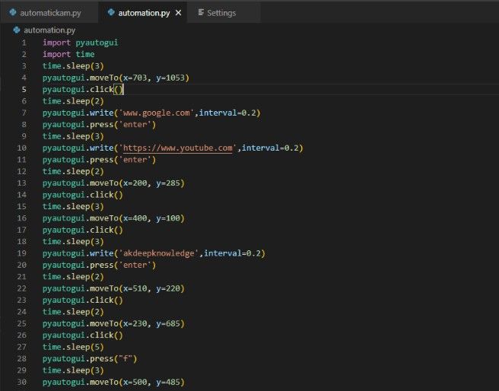This screenshot has width=499, height=391.
Task: Close the automation.py tab
Action: (179, 13)
